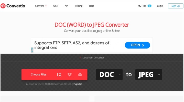Click the OPEN button in the ad

[x=137, y=45]
